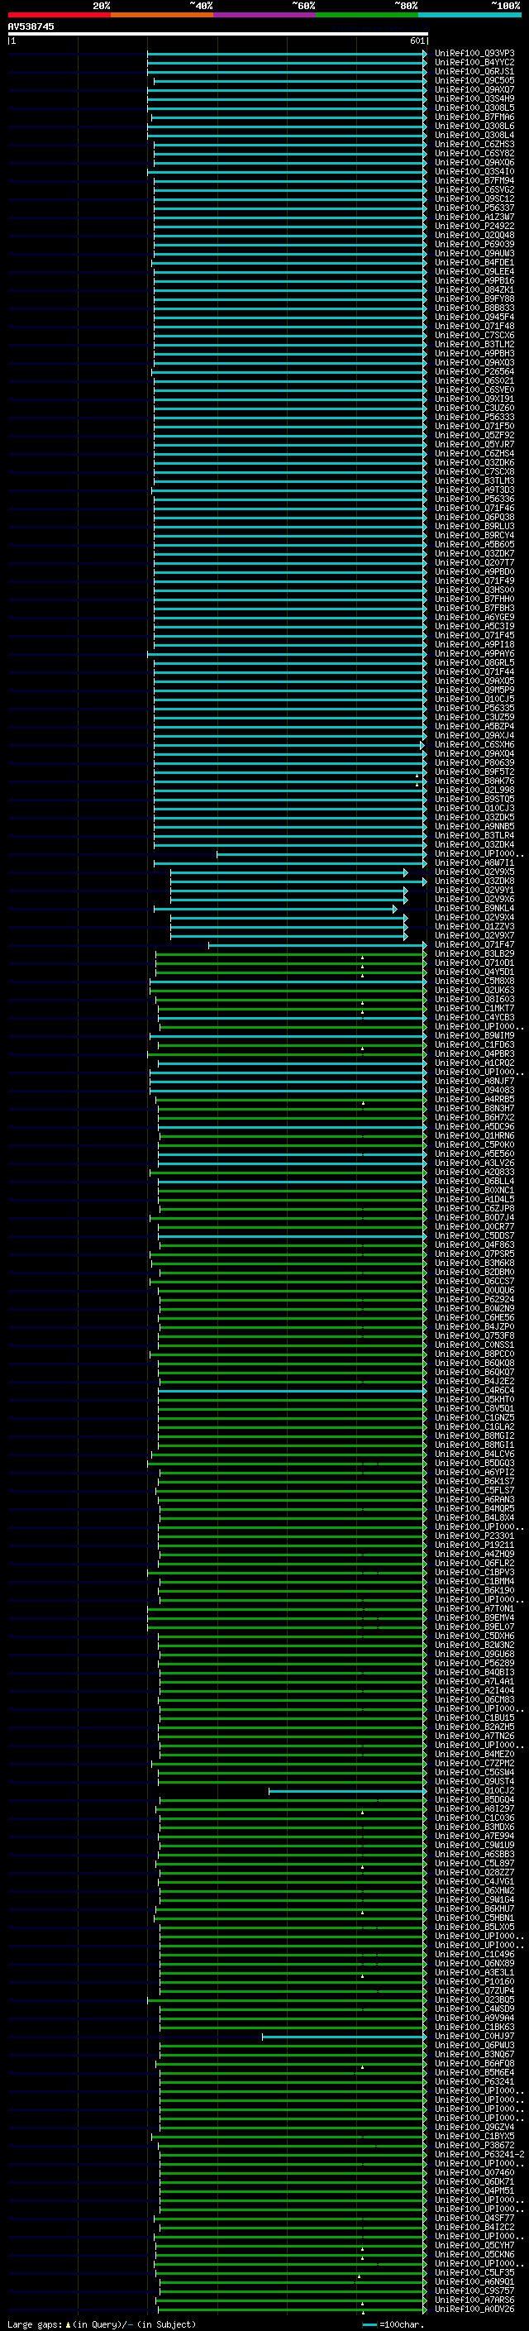Click label UniRef100_A8W7I1
529x2331 pixels.
tap(474, 862)
